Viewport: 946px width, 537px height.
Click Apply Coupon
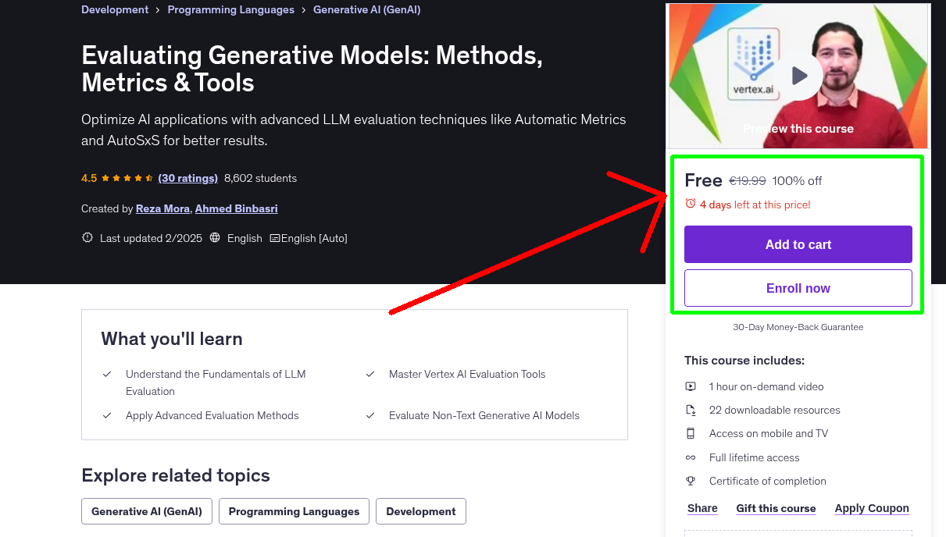coord(872,508)
